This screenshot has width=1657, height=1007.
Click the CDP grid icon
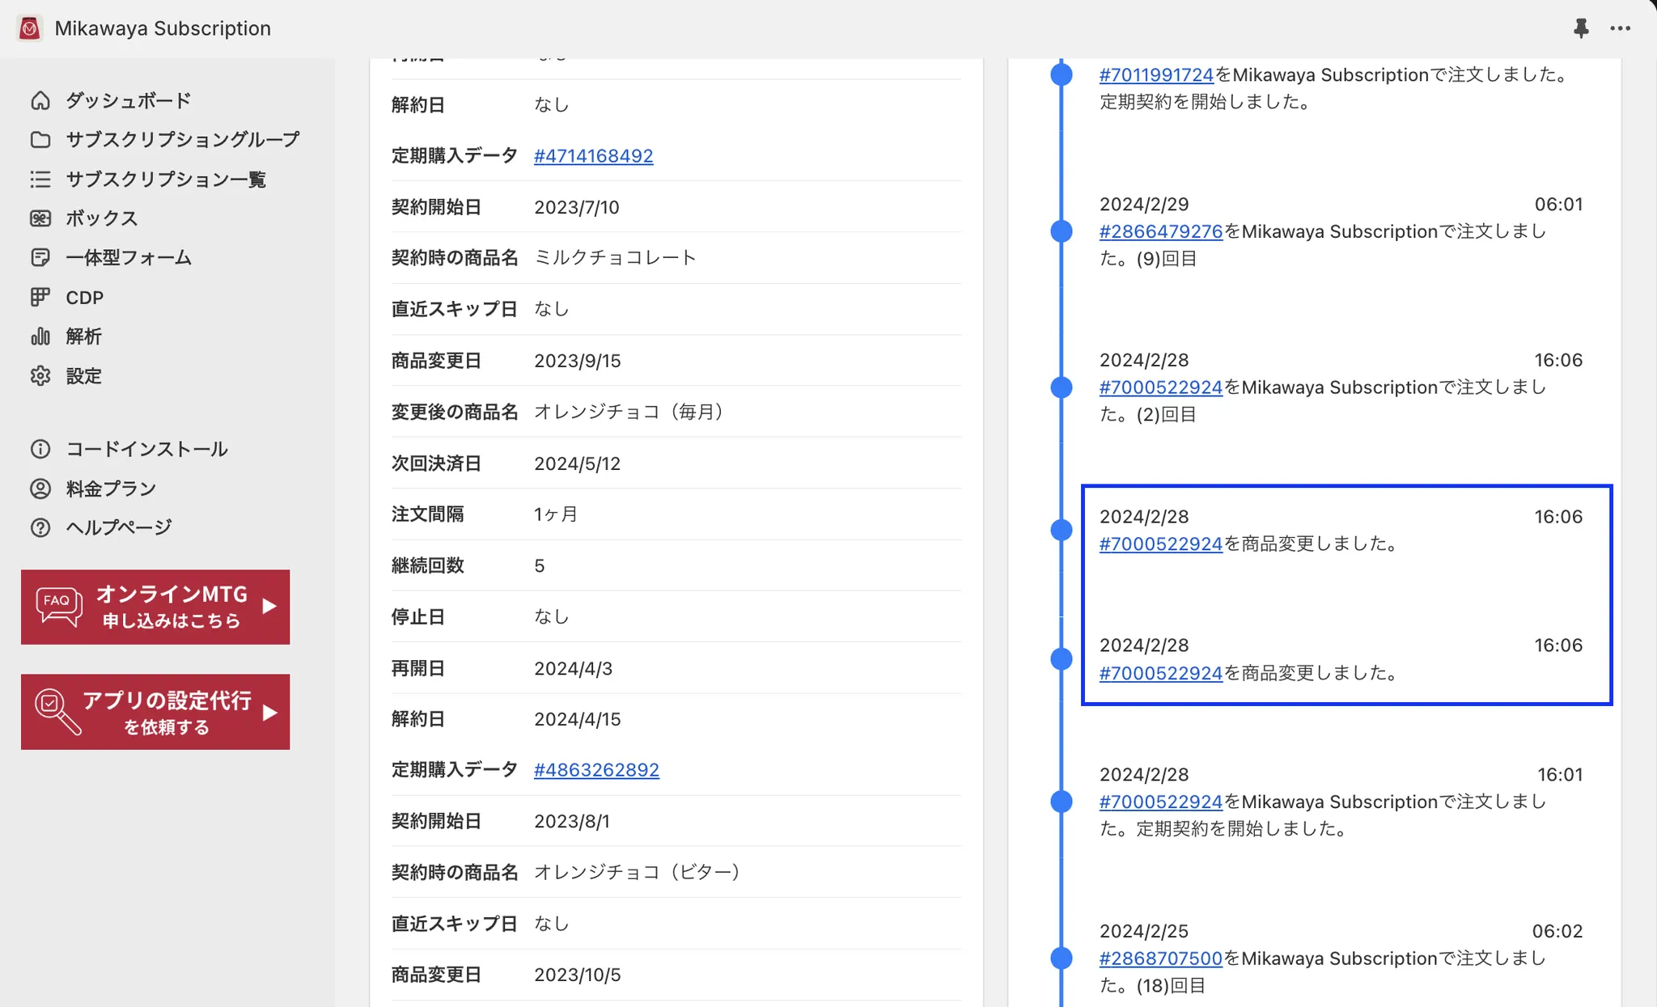click(40, 297)
